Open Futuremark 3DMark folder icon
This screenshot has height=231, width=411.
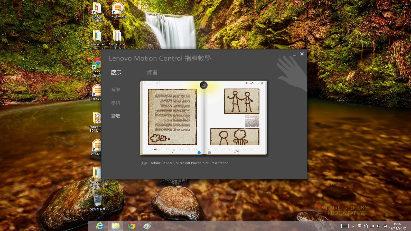coord(96,122)
